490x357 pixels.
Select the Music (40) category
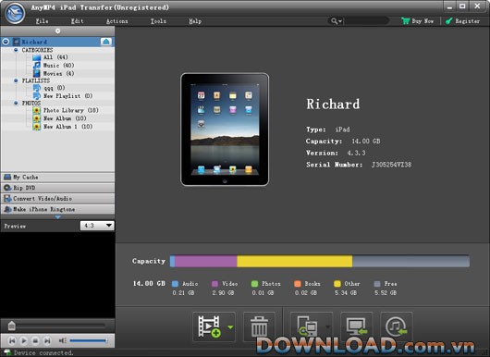tap(58, 65)
